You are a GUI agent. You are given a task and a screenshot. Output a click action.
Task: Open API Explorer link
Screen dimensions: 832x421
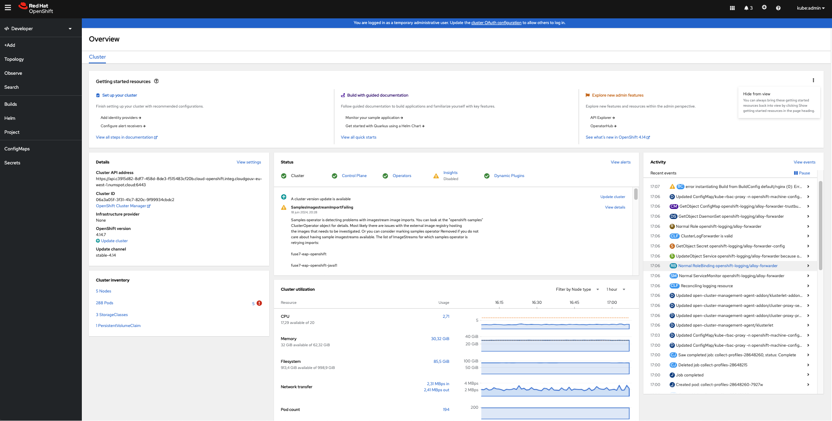point(602,118)
